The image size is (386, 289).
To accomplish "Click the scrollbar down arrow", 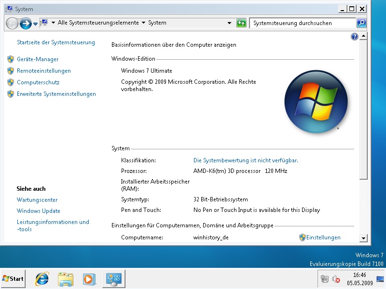I will 363,238.
